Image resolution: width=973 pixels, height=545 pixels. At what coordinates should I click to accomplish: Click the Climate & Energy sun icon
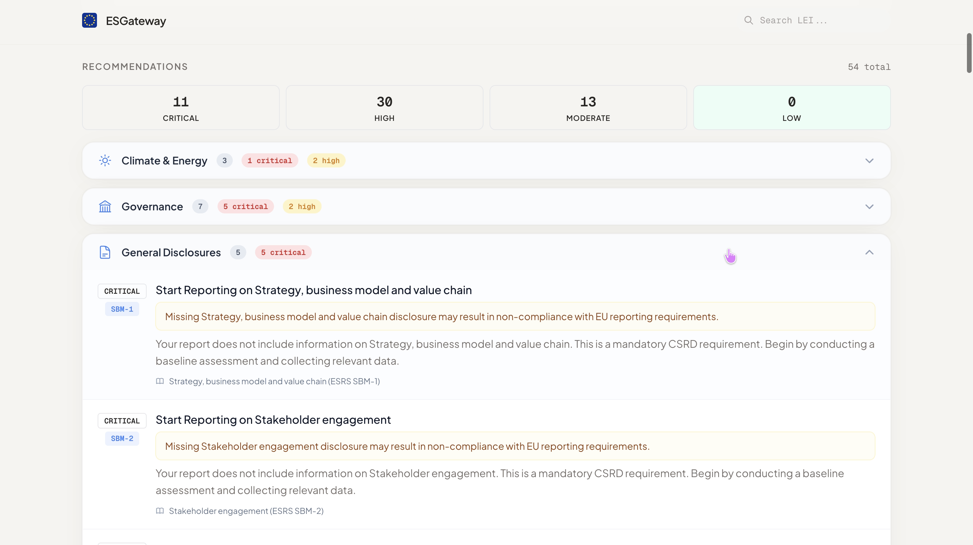pyautogui.click(x=105, y=160)
